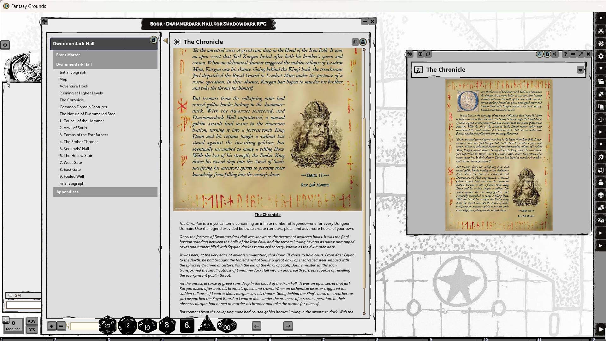
Task: Toggle the magnifier zoom on the Chronicle window
Action: (x=539, y=54)
